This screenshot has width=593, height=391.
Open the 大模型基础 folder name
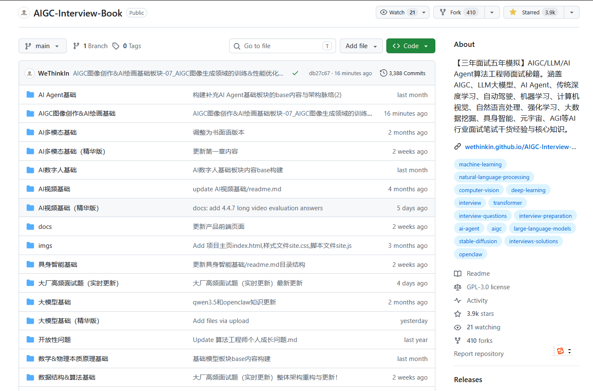[x=55, y=302]
